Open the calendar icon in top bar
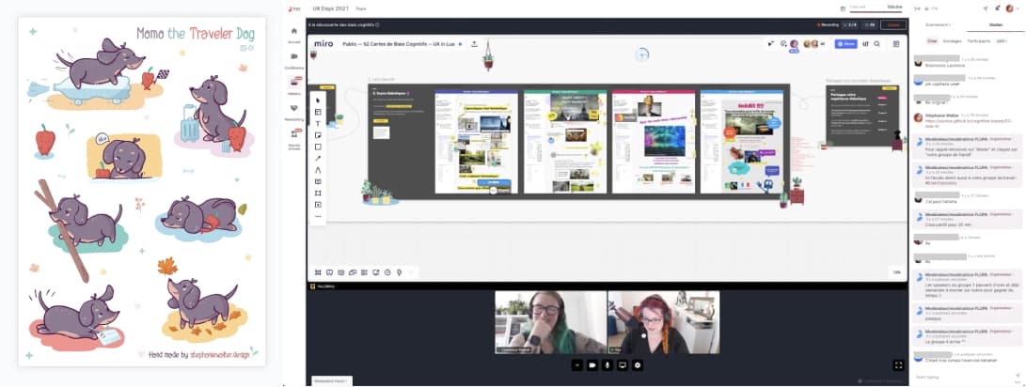 [x=843, y=8]
